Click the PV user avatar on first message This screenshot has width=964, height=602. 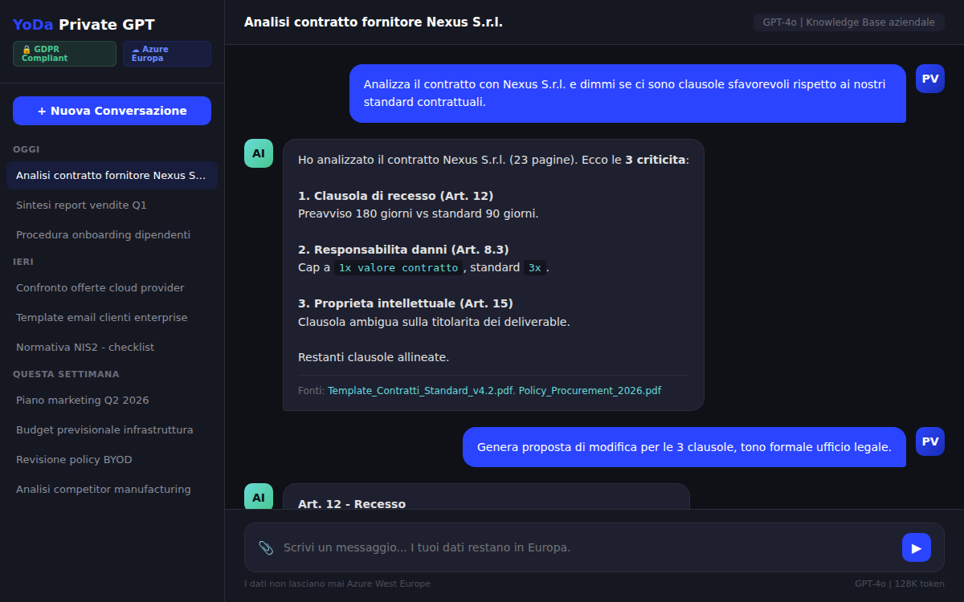point(929,79)
